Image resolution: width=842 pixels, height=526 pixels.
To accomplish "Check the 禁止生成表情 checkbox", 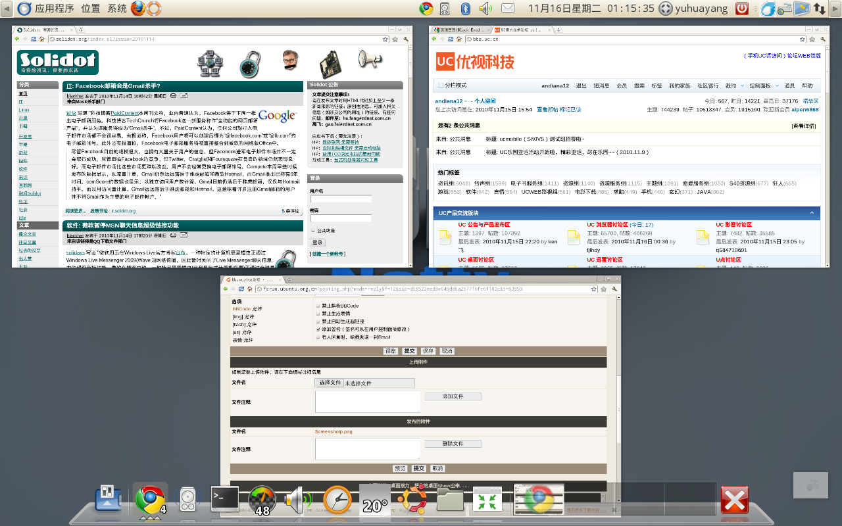I will [318, 314].
